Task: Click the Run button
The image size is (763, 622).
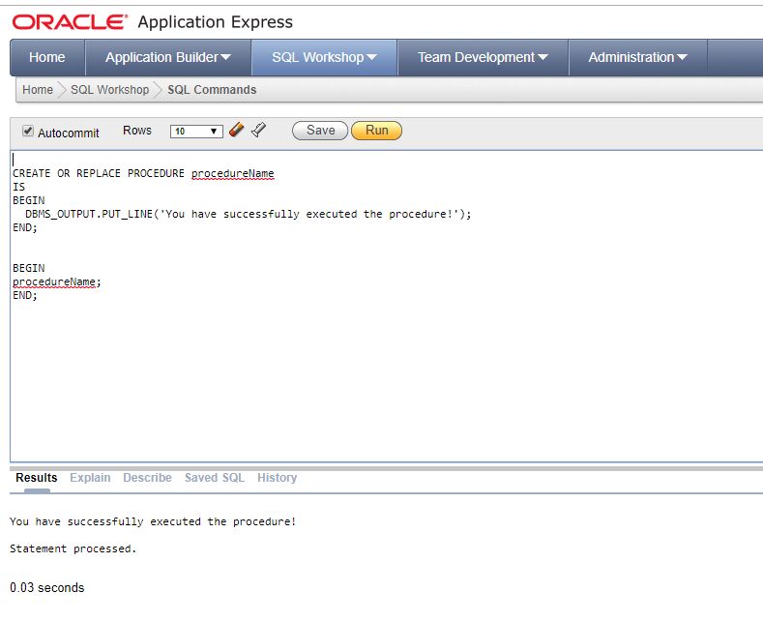Action: [376, 131]
